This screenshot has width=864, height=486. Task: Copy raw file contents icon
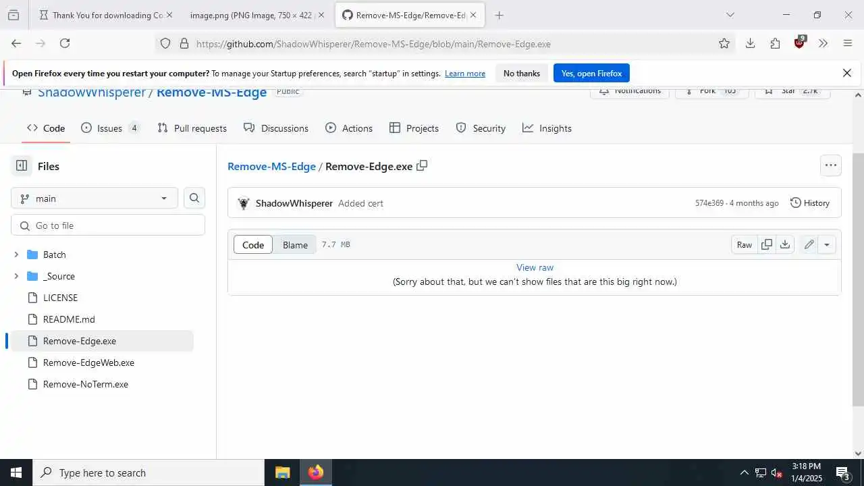(x=767, y=244)
